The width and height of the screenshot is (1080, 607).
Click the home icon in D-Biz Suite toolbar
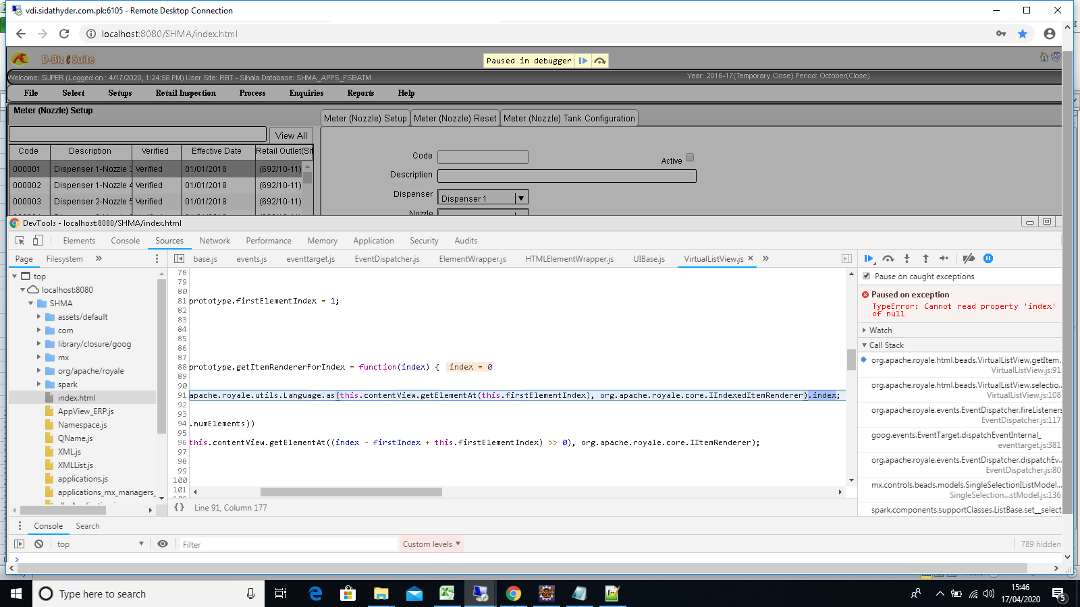click(1043, 58)
